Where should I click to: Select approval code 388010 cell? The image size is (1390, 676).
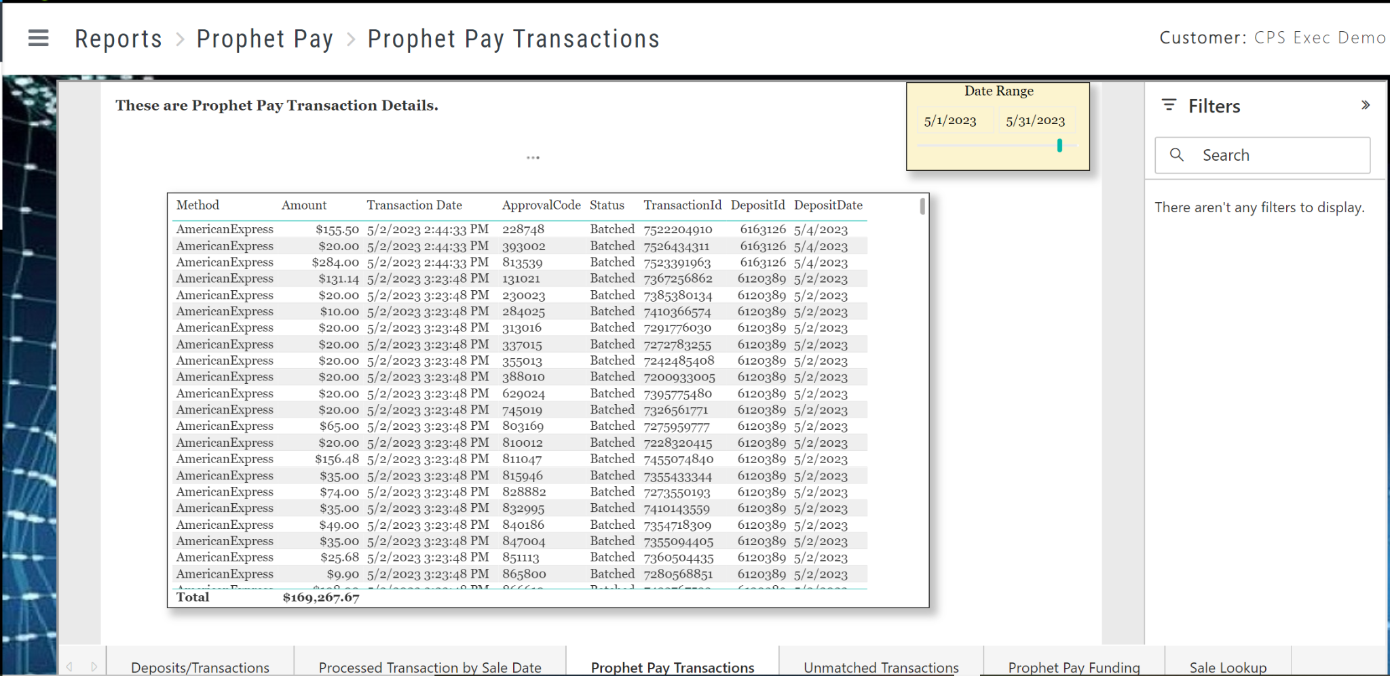523,377
